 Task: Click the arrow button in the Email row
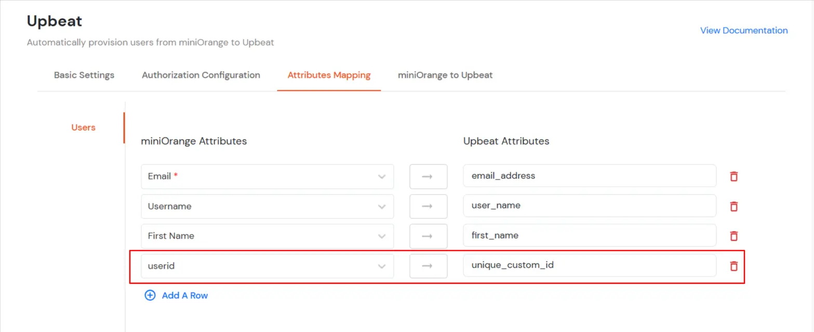click(x=429, y=176)
